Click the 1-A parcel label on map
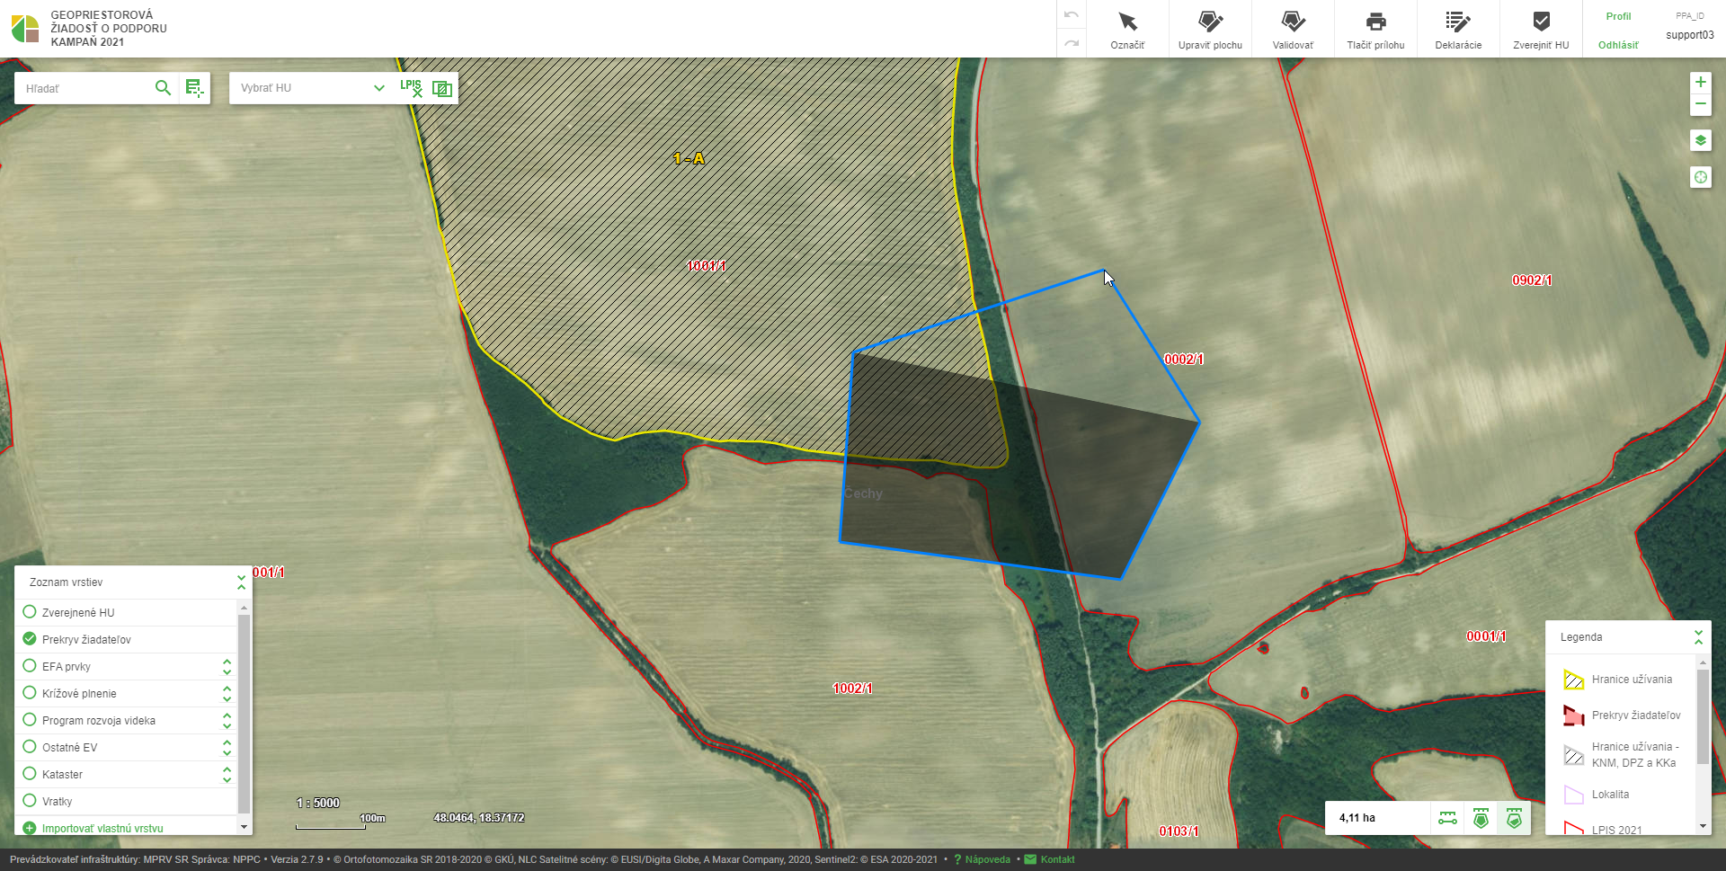The height and width of the screenshot is (871, 1726). coord(690,158)
